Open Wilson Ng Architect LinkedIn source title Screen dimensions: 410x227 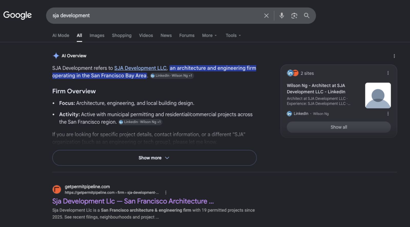316,89
